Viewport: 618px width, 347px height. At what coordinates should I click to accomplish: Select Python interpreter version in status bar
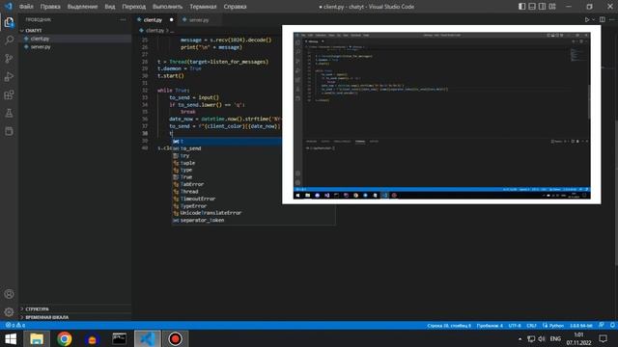coord(581,326)
